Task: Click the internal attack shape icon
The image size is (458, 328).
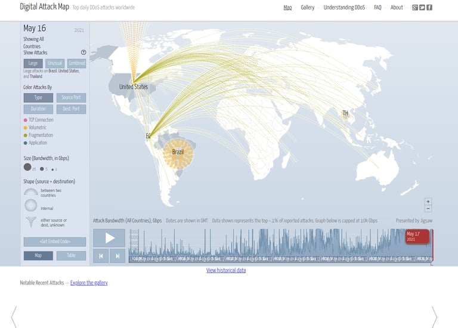Action: (30, 205)
